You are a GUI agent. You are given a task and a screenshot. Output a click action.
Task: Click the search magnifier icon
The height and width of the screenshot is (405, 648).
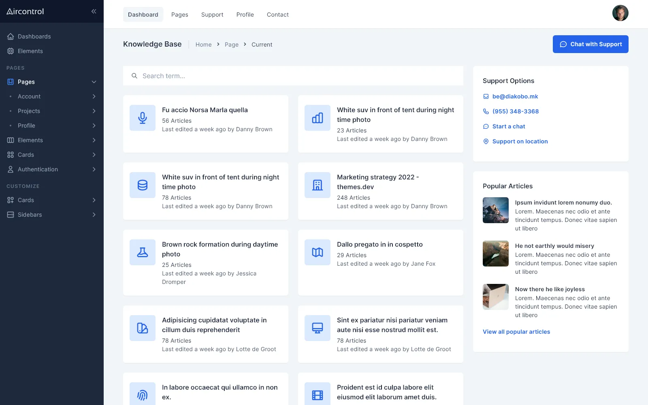click(x=134, y=76)
